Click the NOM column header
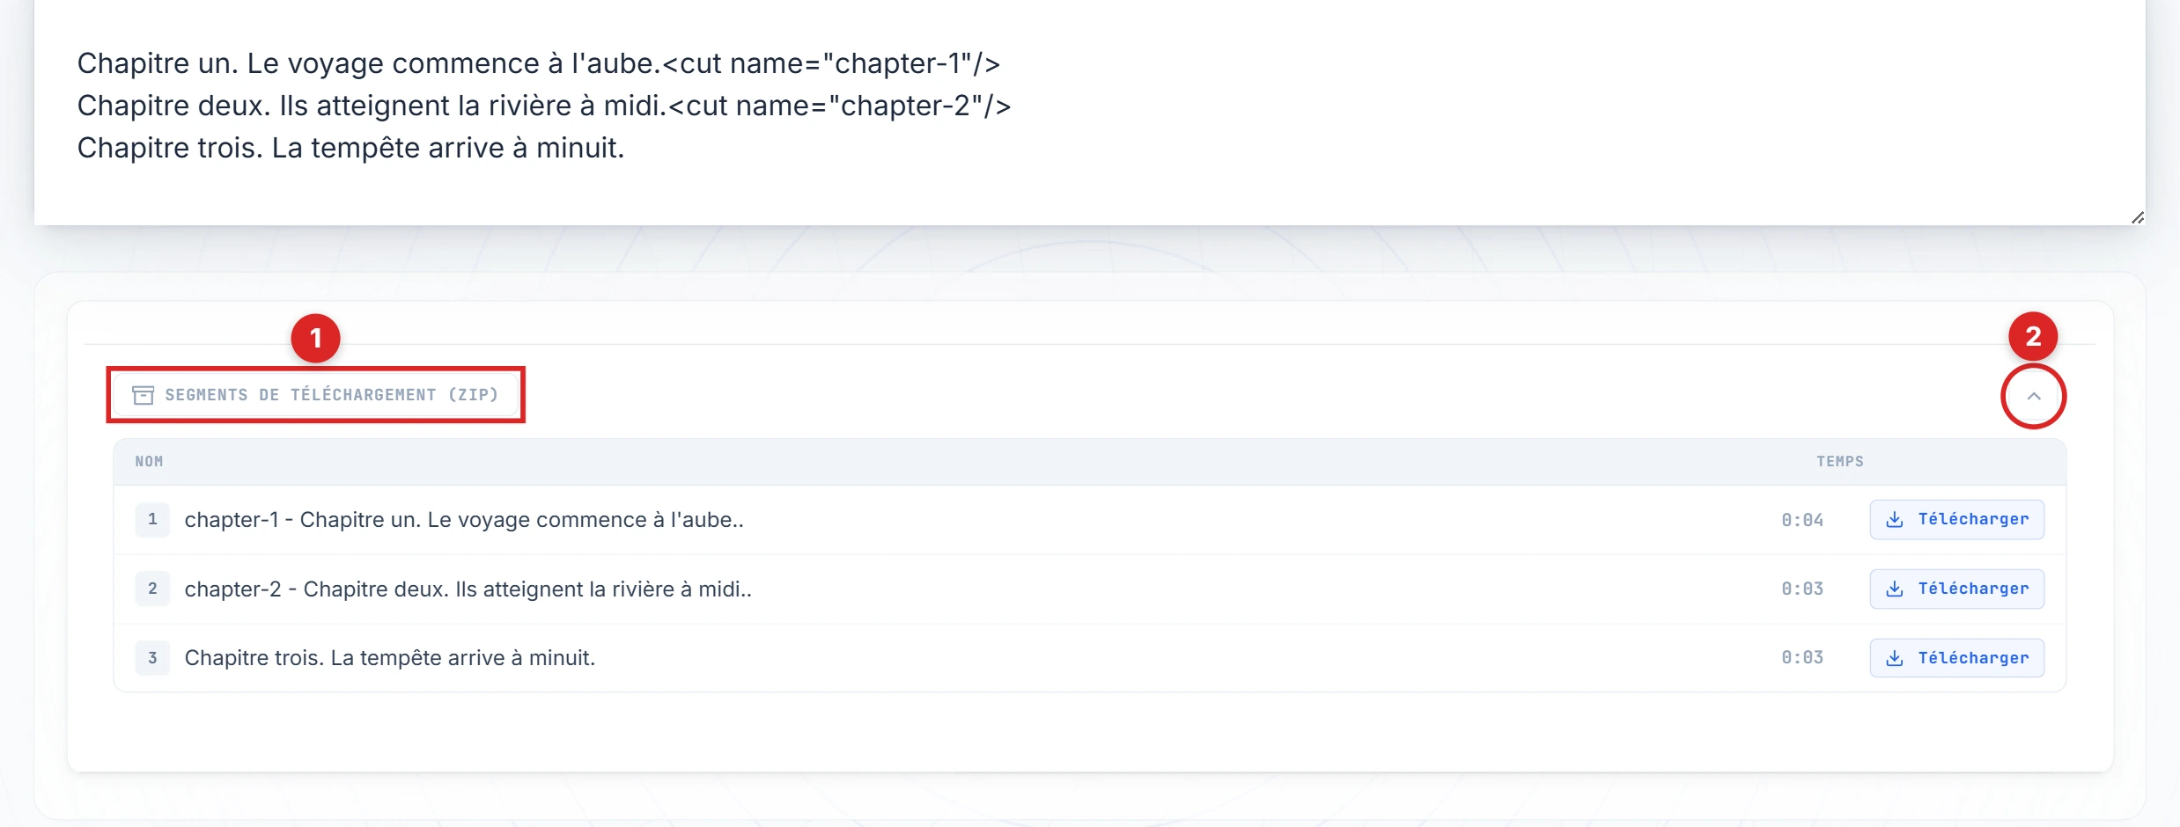Image resolution: width=2180 pixels, height=827 pixels. [x=149, y=462]
